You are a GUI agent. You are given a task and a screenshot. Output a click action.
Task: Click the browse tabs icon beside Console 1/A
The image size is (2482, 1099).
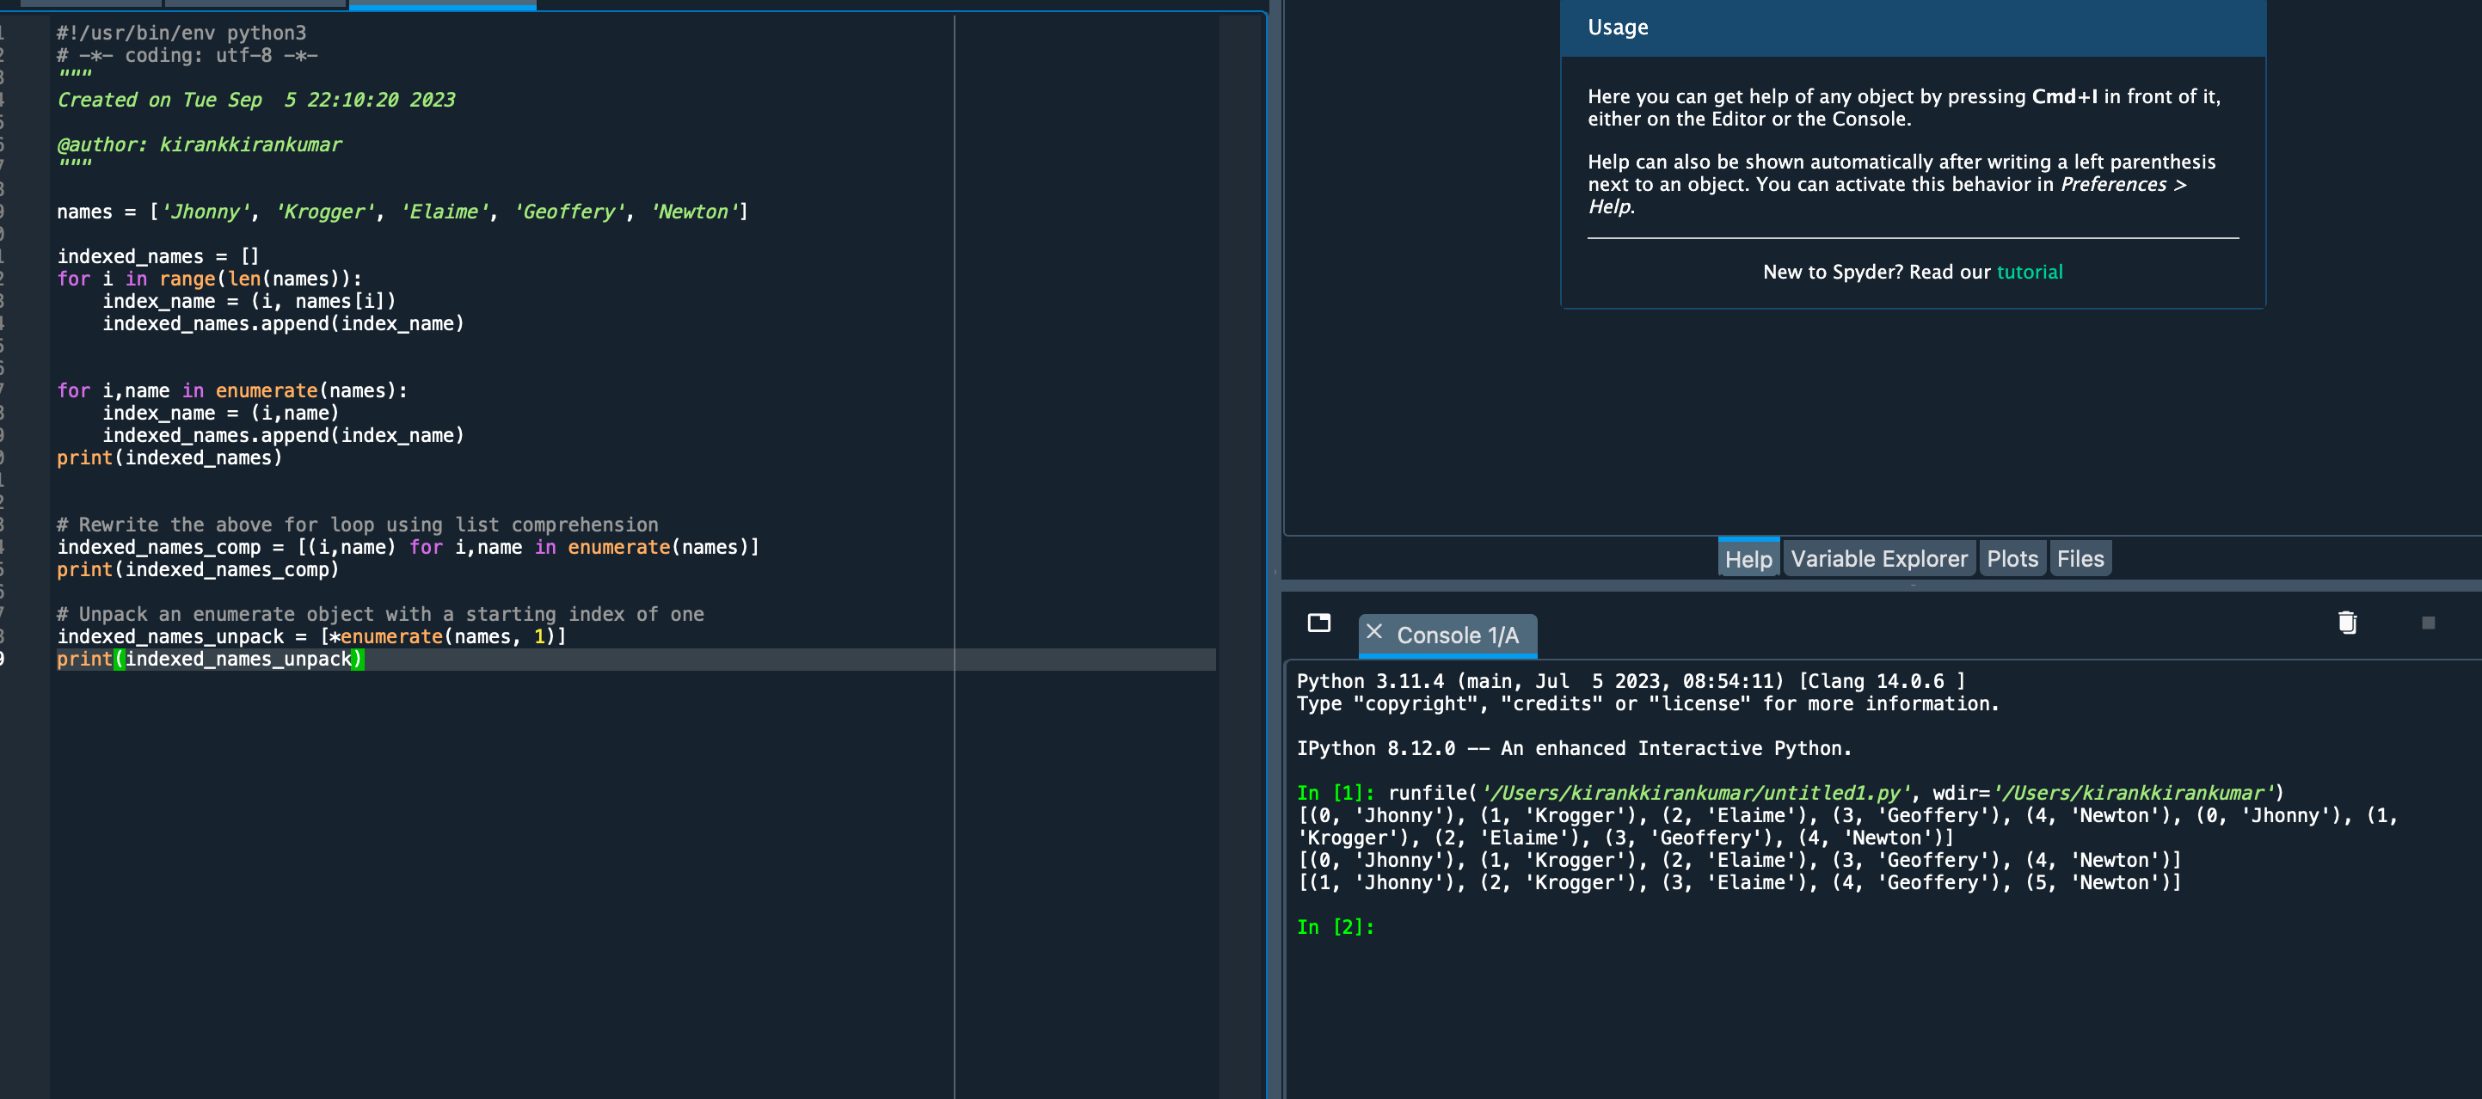click(x=1318, y=623)
